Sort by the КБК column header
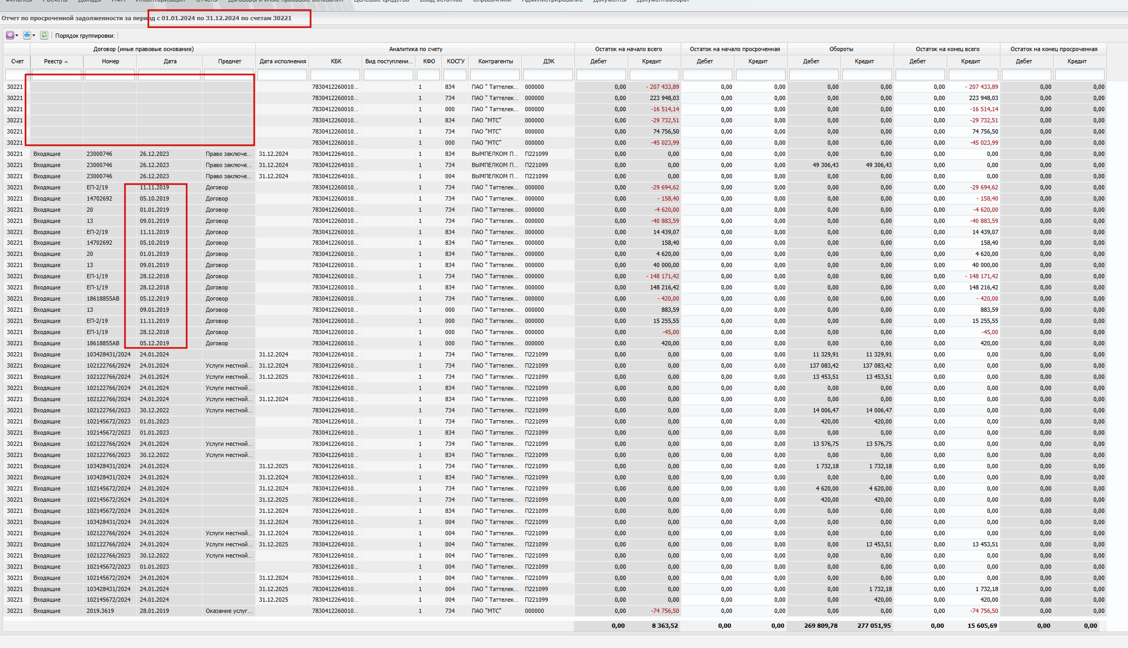Viewport: 1128px width, 648px height. click(x=336, y=61)
